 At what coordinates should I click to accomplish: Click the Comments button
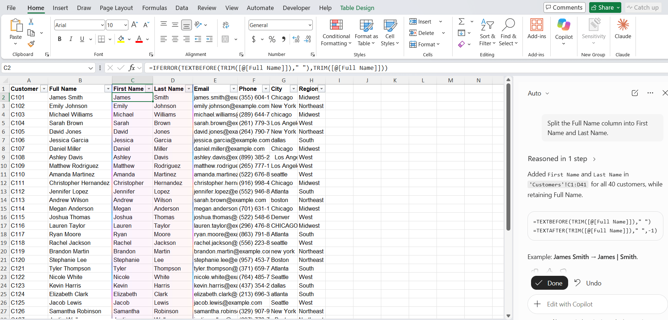pyautogui.click(x=564, y=7)
